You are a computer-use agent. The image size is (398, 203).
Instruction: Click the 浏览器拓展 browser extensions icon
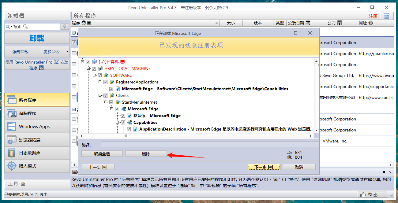12,140
